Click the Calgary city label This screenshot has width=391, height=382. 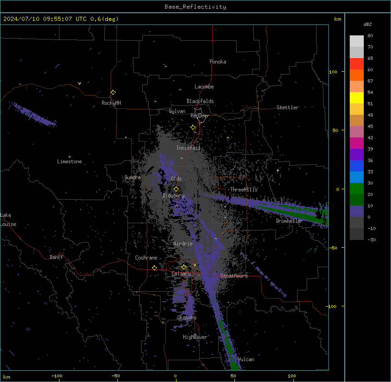tap(181, 274)
